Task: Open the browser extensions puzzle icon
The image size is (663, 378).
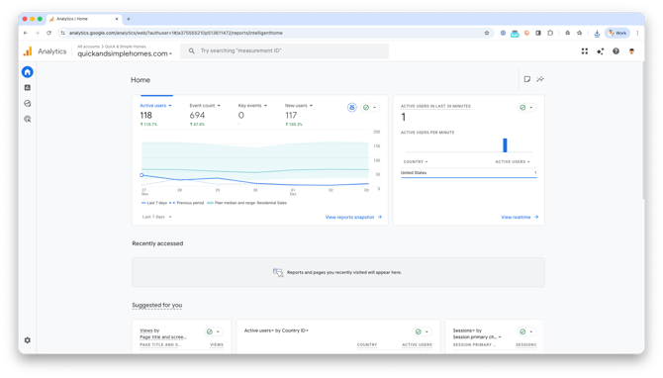Action: coord(550,33)
